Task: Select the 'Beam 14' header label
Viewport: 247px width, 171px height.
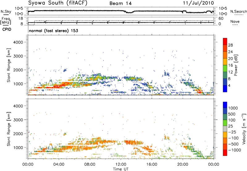Action: pos(120,3)
